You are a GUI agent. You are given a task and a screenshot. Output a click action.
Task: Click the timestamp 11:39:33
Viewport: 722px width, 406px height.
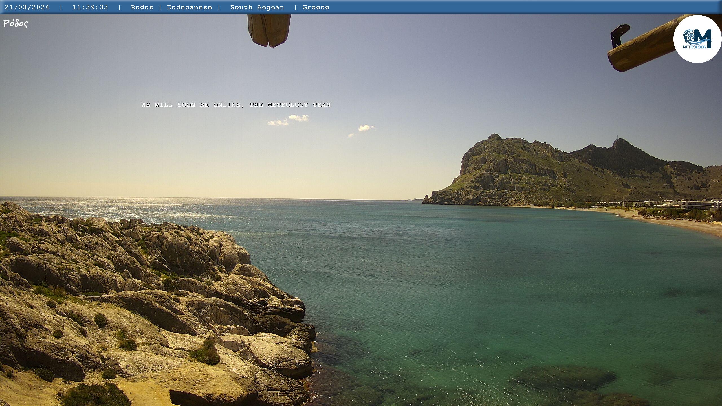point(90,7)
